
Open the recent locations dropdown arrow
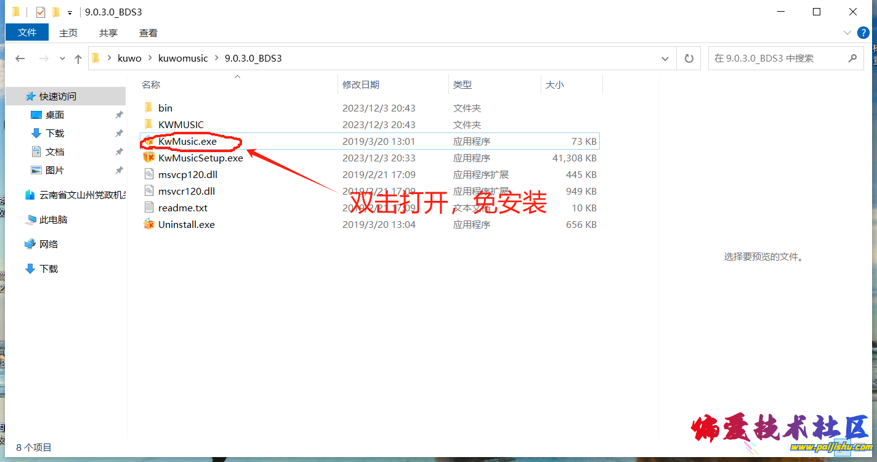(x=62, y=59)
